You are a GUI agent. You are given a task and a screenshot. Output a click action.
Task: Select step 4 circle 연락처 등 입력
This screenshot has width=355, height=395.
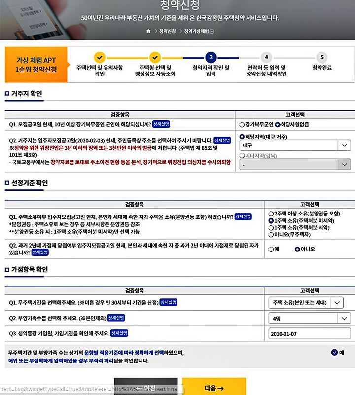point(266,57)
